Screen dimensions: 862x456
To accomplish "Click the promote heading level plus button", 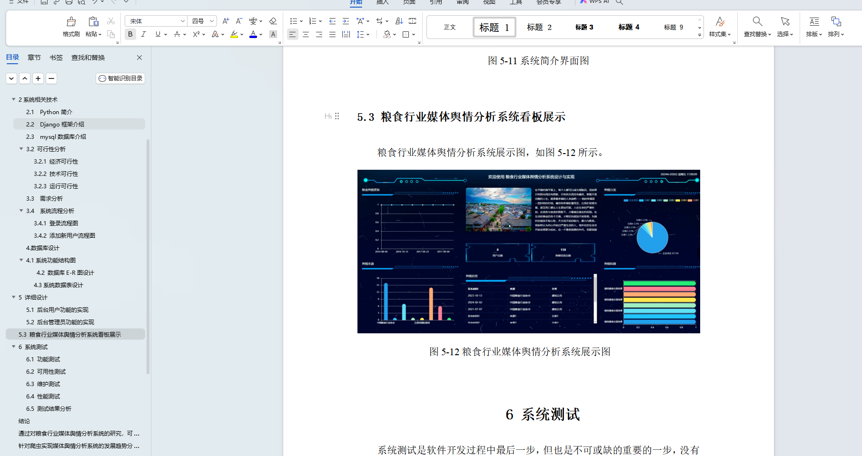I will click(x=38, y=78).
